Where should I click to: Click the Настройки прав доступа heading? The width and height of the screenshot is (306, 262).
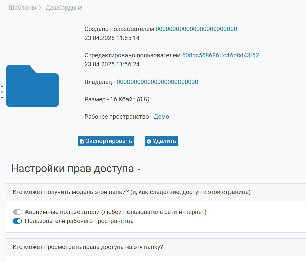pyautogui.click(x=72, y=168)
